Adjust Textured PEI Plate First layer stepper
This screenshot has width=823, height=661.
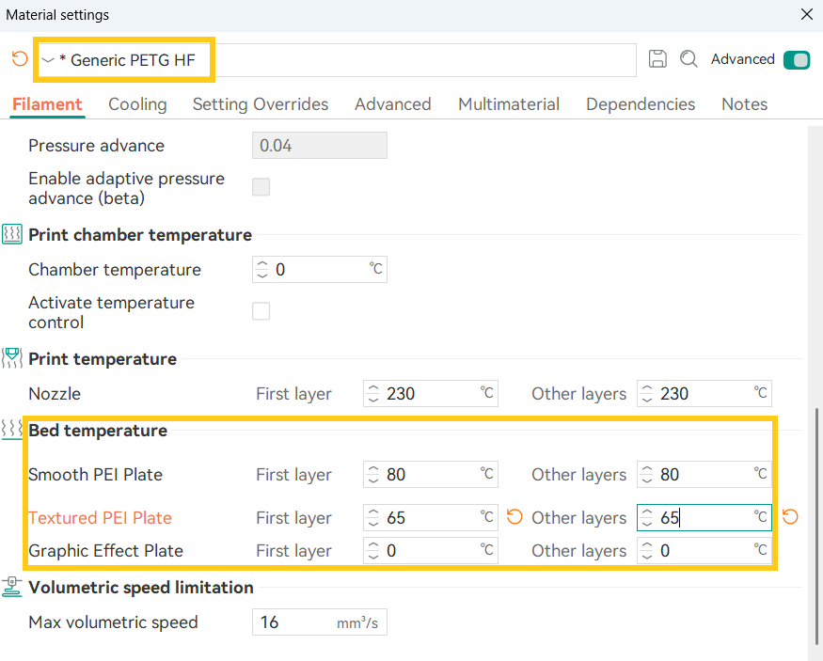(372, 518)
